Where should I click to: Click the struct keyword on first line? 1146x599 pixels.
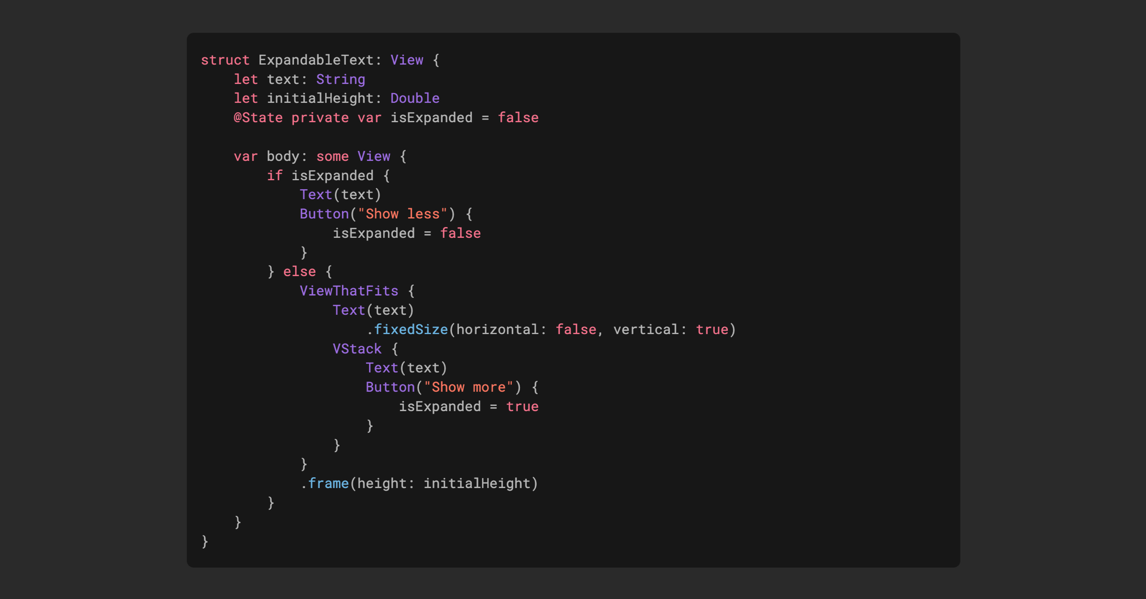pos(224,60)
